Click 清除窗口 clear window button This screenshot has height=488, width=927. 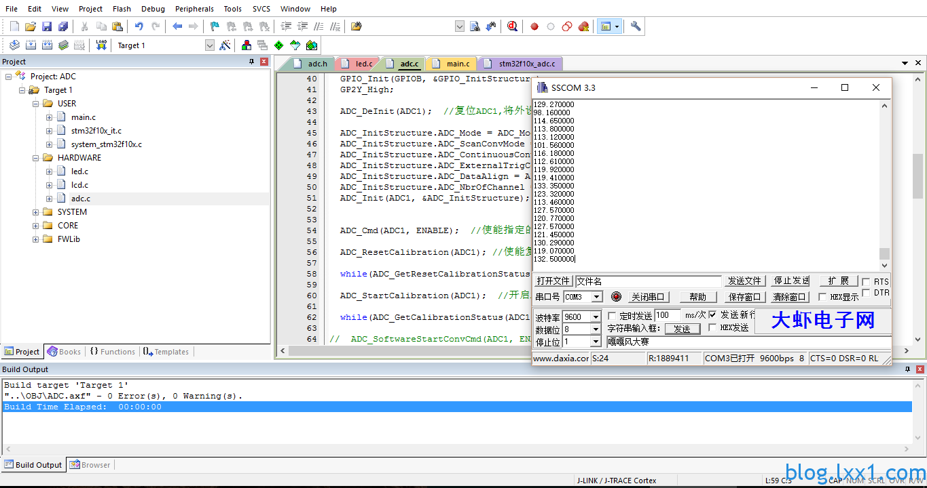click(790, 297)
